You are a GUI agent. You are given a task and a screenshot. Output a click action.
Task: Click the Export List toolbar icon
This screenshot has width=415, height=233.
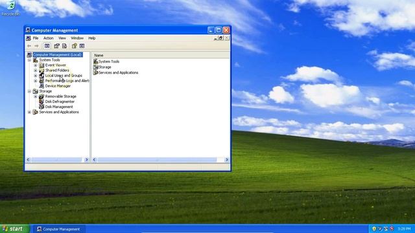pyautogui.click(x=64, y=46)
